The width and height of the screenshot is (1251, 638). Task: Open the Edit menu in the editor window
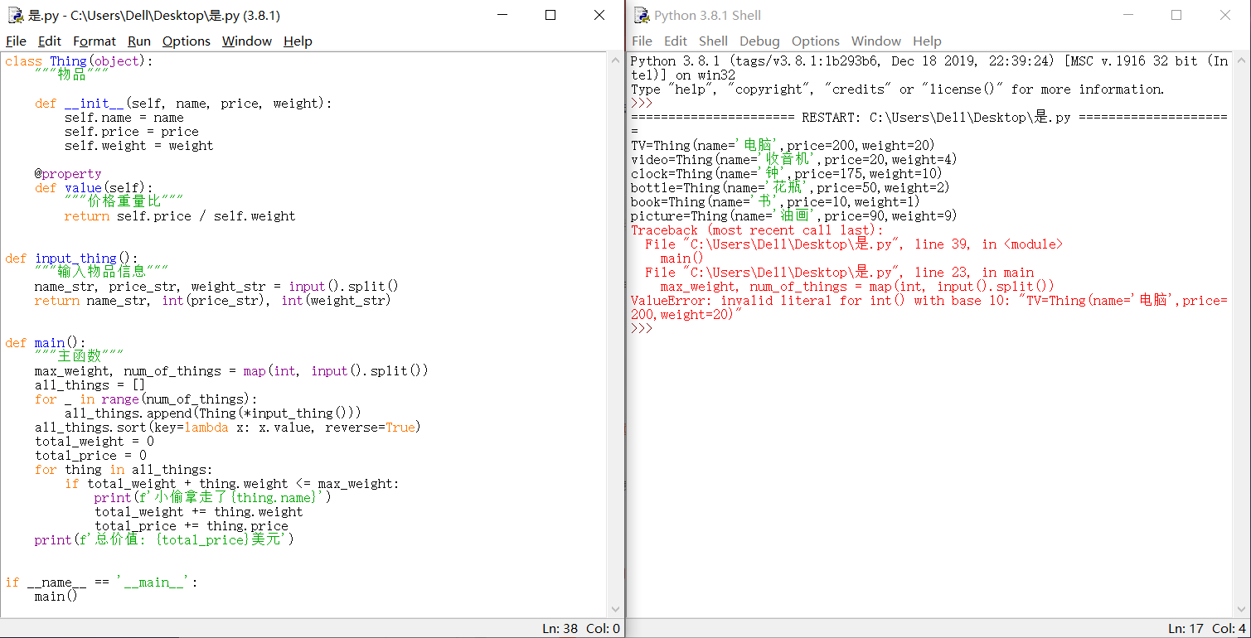coord(50,41)
